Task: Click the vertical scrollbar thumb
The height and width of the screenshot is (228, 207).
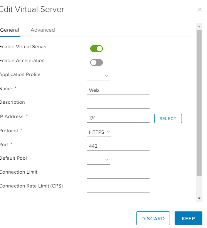Action: click(x=199, y=103)
